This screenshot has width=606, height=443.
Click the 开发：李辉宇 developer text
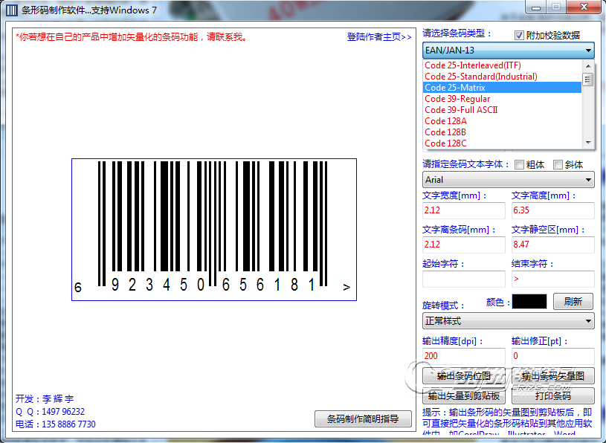[x=45, y=399]
